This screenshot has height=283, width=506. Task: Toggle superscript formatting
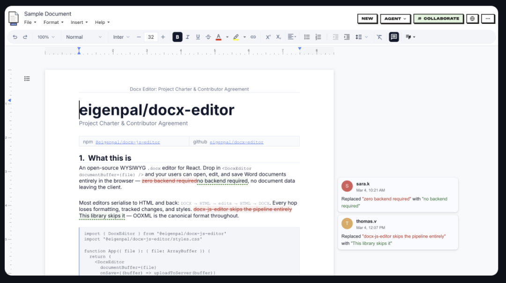click(268, 37)
